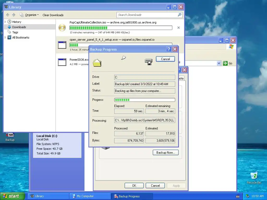The image size is (267, 200).
Task: Select All Bookmarks in the sidebar
Action: coord(21,37)
